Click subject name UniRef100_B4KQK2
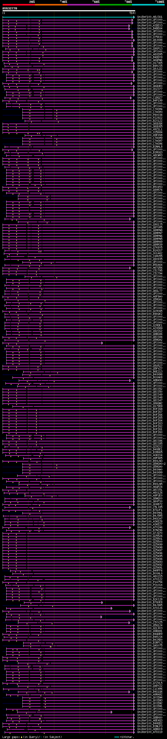 (150, 314)
